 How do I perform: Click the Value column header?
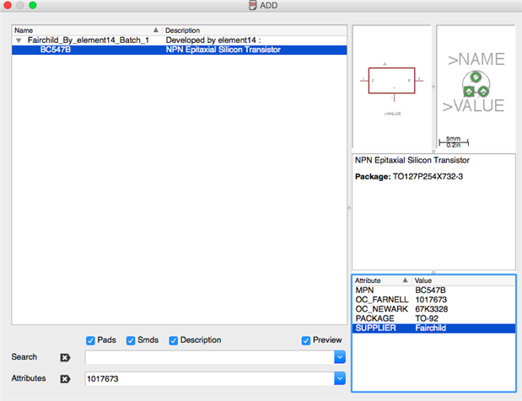pyautogui.click(x=464, y=281)
